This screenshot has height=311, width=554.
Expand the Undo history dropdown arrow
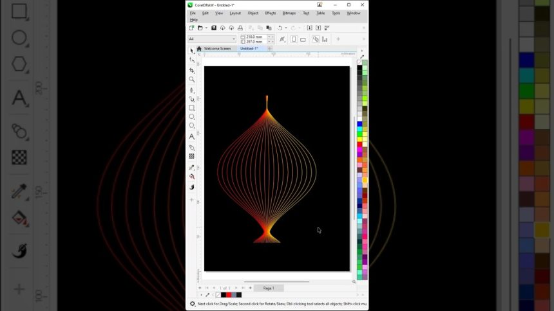pos(286,28)
